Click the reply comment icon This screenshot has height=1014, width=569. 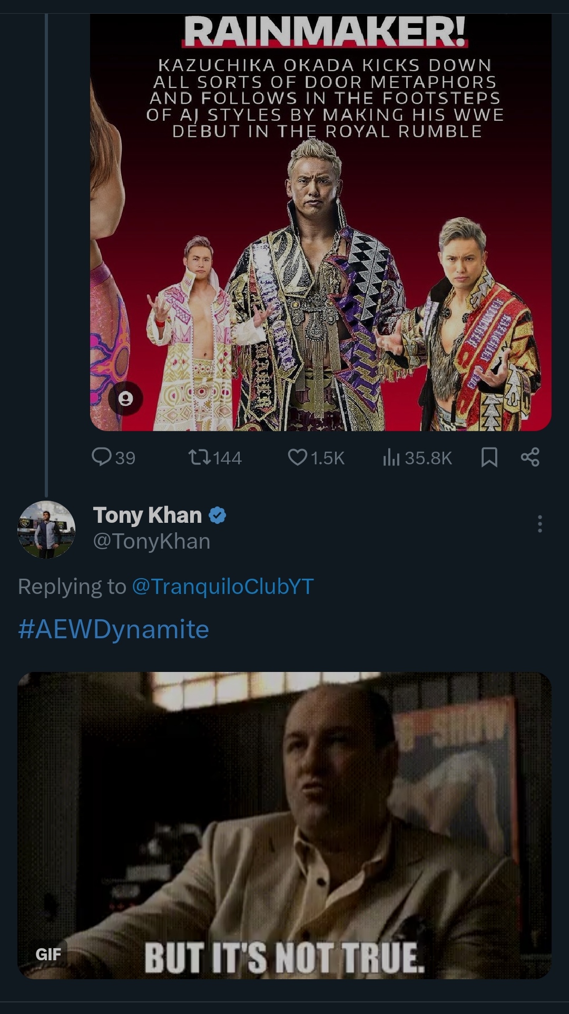[x=101, y=457]
